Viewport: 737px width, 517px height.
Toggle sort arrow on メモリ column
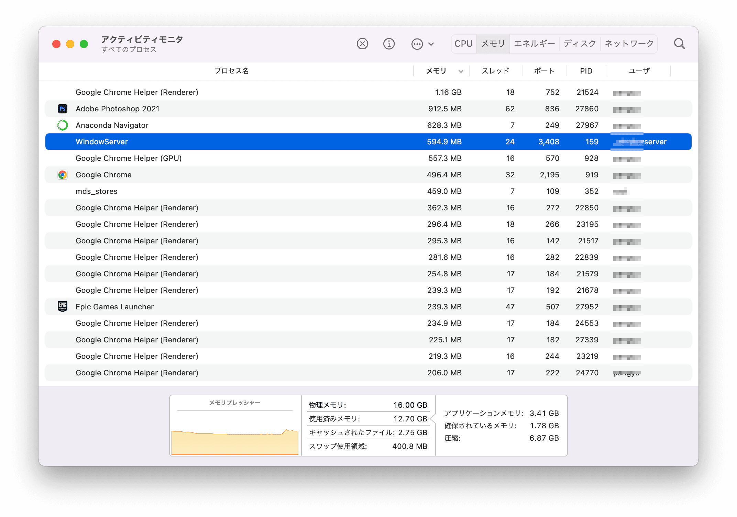pyautogui.click(x=461, y=71)
